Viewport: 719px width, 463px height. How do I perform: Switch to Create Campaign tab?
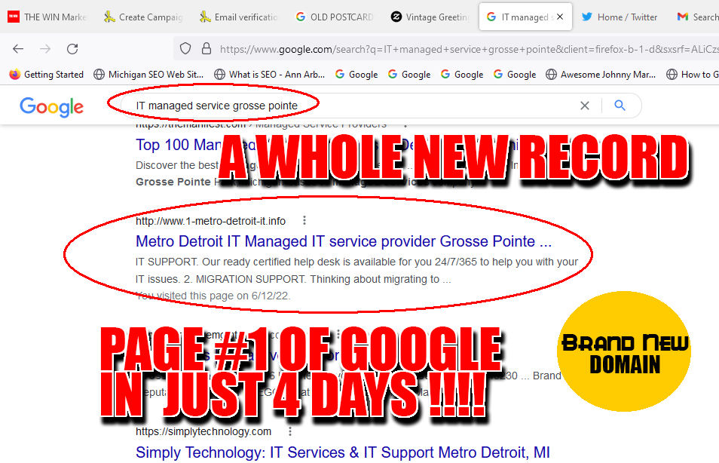tap(142, 17)
